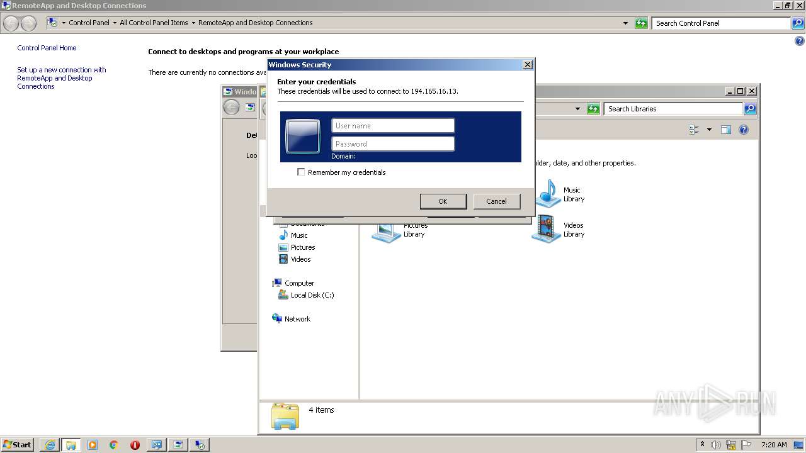
Task: Refresh the Control Panel address bar
Action: click(641, 23)
